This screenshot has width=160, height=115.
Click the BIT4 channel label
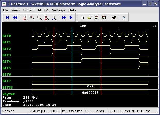7,62
